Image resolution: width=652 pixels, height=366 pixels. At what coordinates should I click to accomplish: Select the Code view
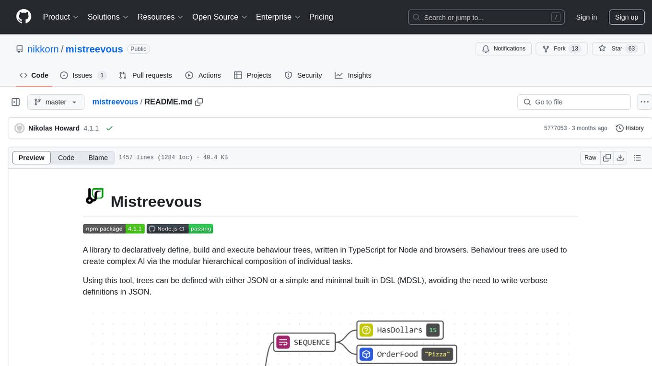(66, 158)
